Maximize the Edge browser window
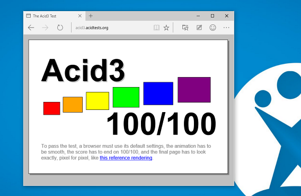Screen dimensions: 301x196 point(213,16)
